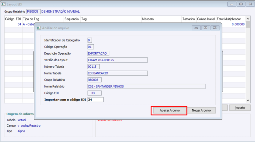Select the Descrição Operação field EXPORTACAO
This screenshot has height=142, width=255.
click(x=98, y=53)
